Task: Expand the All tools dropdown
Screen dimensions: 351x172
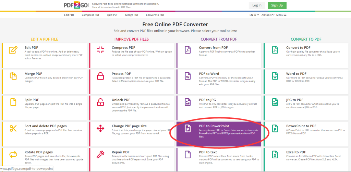Action: pos(268,15)
